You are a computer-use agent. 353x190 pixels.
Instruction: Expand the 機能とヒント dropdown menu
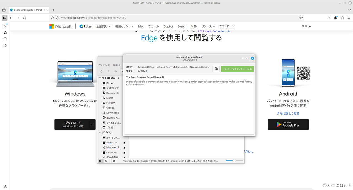click(124, 26)
